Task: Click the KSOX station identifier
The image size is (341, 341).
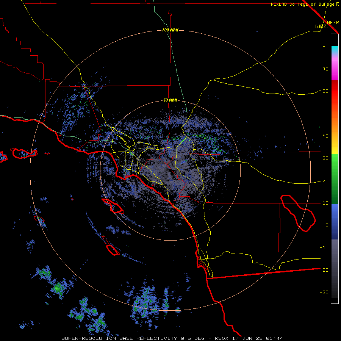Action: click(222, 338)
